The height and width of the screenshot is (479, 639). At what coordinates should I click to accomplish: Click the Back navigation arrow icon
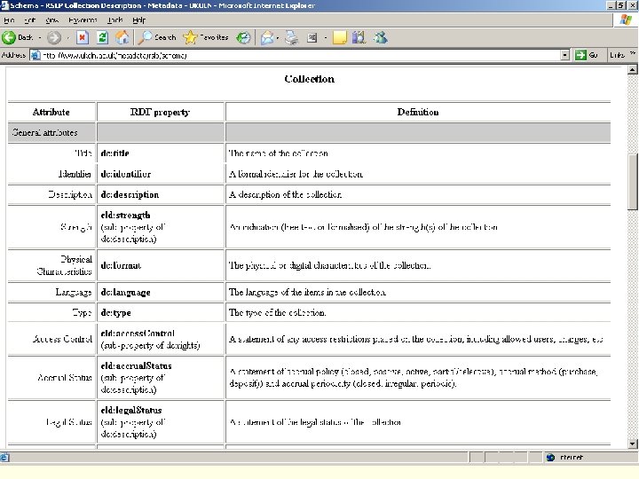pos(9,37)
